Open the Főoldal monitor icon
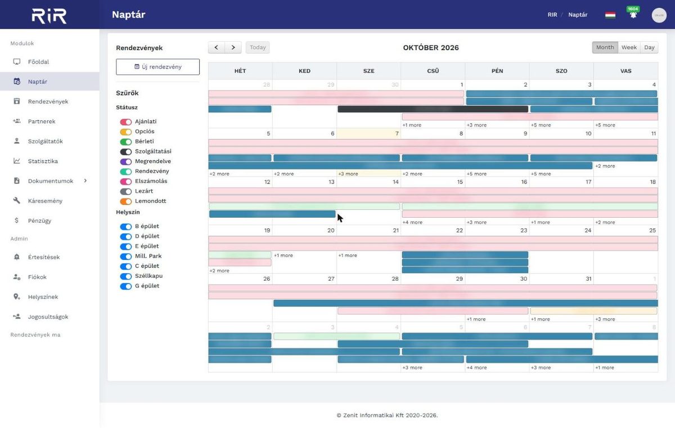 (17, 62)
